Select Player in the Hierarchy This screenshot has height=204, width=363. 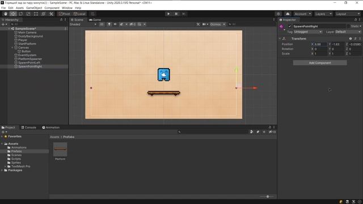click(23, 40)
